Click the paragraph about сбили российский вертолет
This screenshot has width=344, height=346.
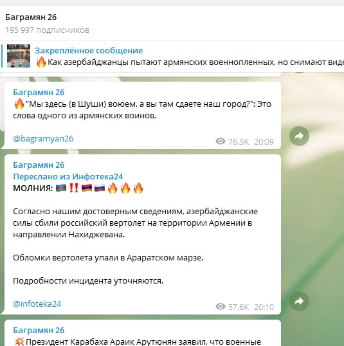pyautogui.click(x=135, y=223)
